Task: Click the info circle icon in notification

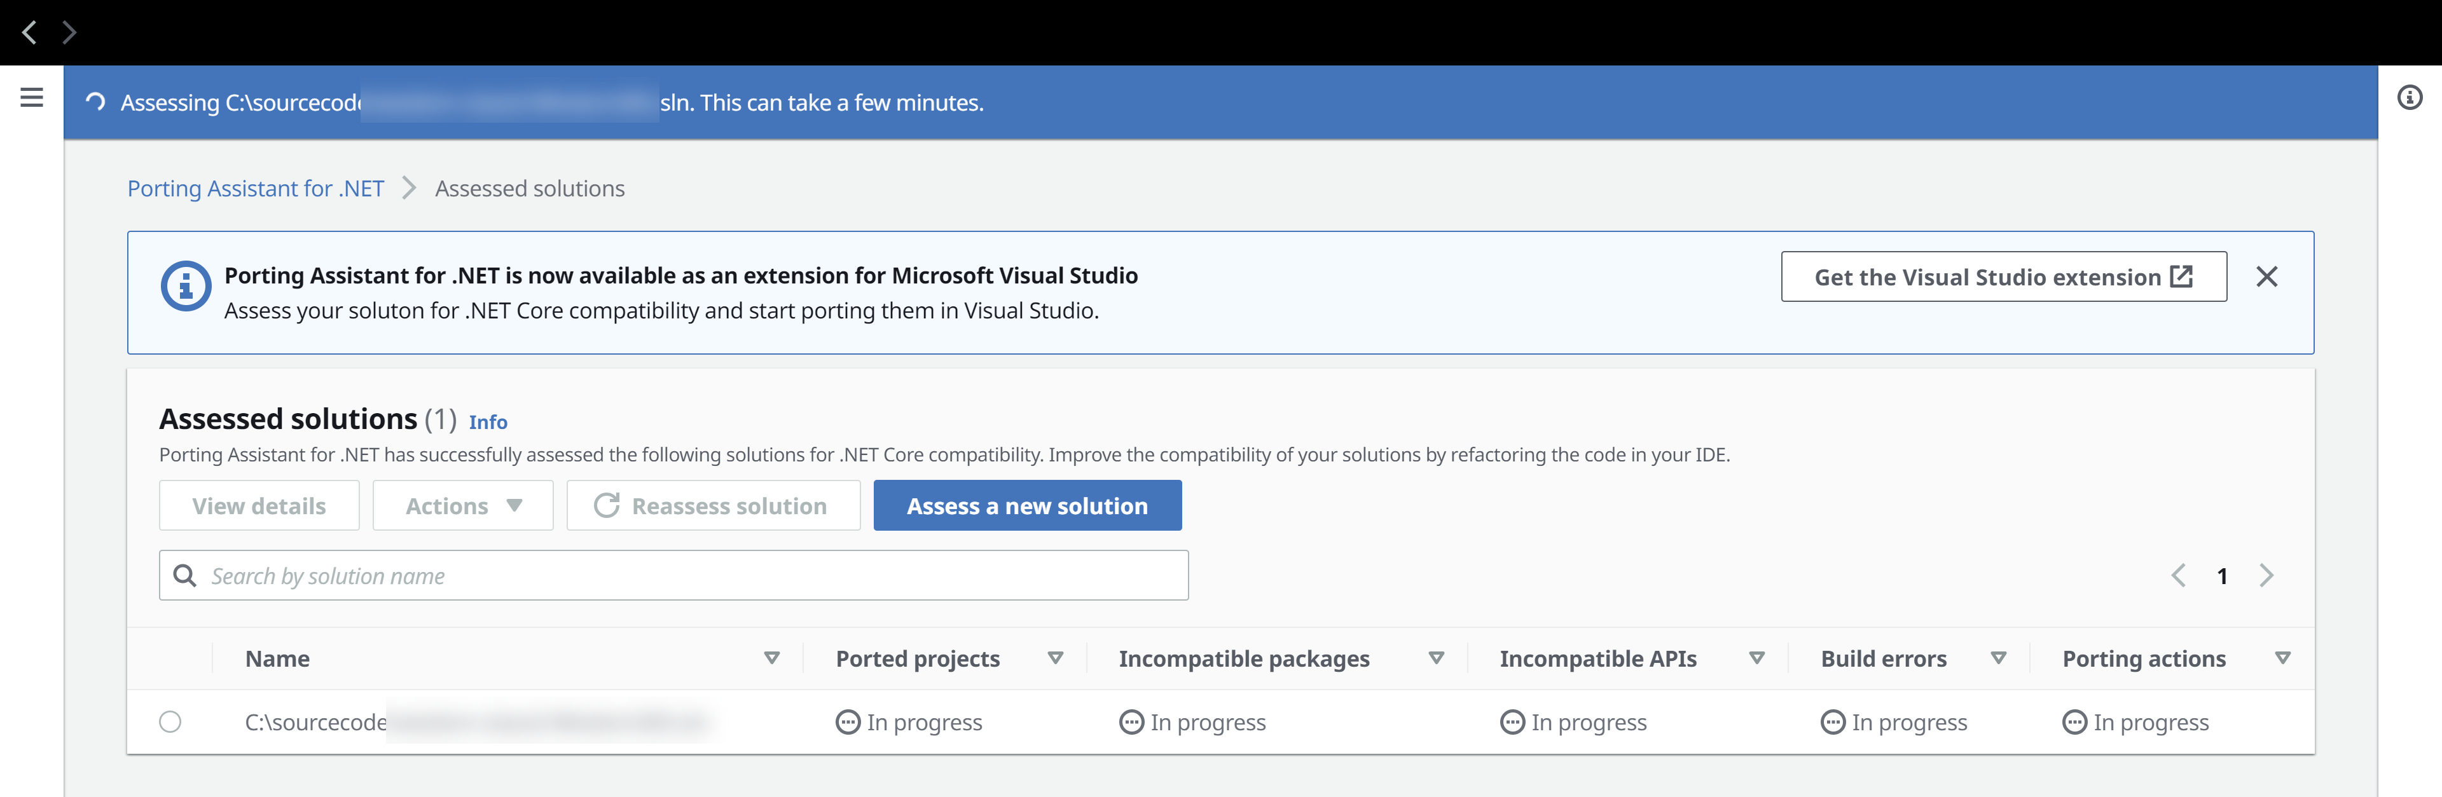Action: pyautogui.click(x=186, y=285)
